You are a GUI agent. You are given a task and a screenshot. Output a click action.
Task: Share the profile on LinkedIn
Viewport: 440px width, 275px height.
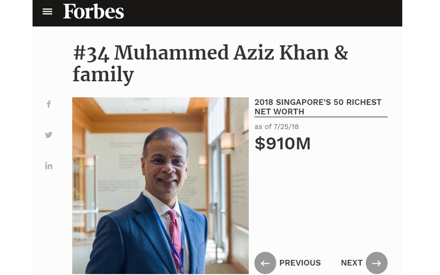coord(49,165)
